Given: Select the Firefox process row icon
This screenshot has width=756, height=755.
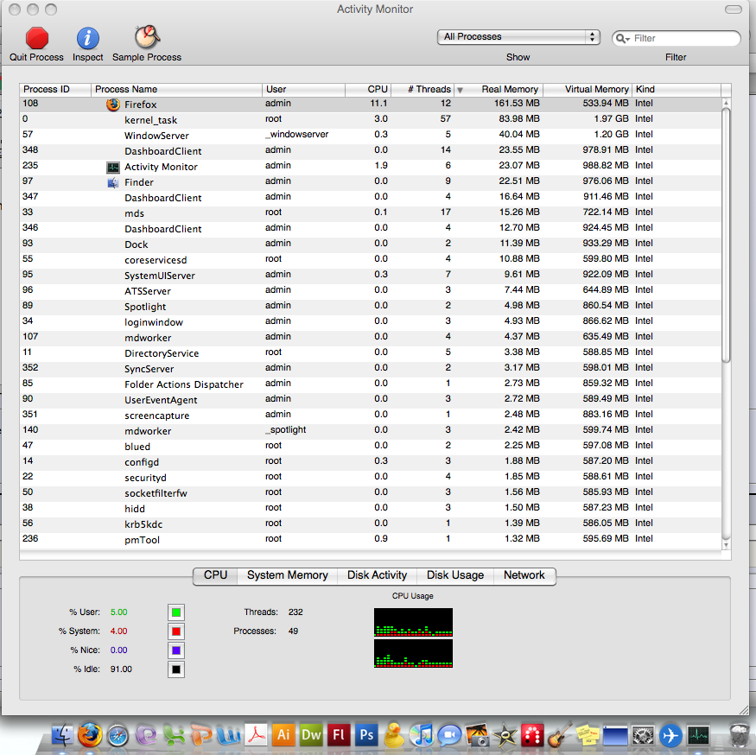Looking at the screenshot, I should [113, 105].
